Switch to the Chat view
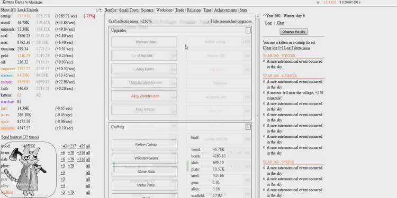 pyautogui.click(x=280, y=23)
